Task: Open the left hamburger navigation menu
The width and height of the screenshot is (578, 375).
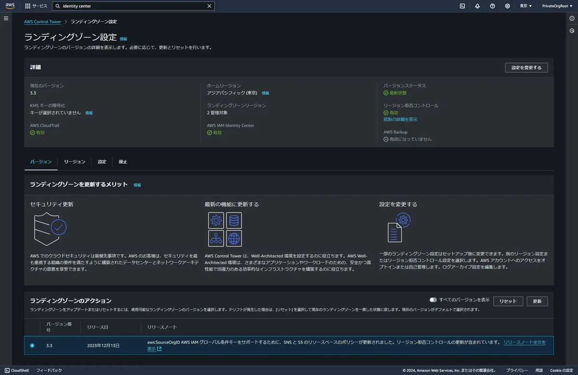Action: tap(6, 18)
